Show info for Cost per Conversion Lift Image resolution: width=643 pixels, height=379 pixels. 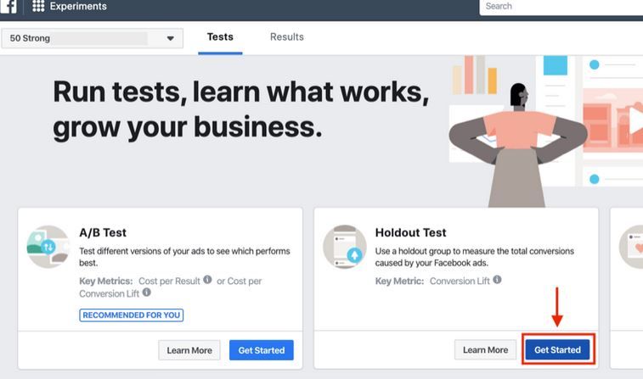146,293
